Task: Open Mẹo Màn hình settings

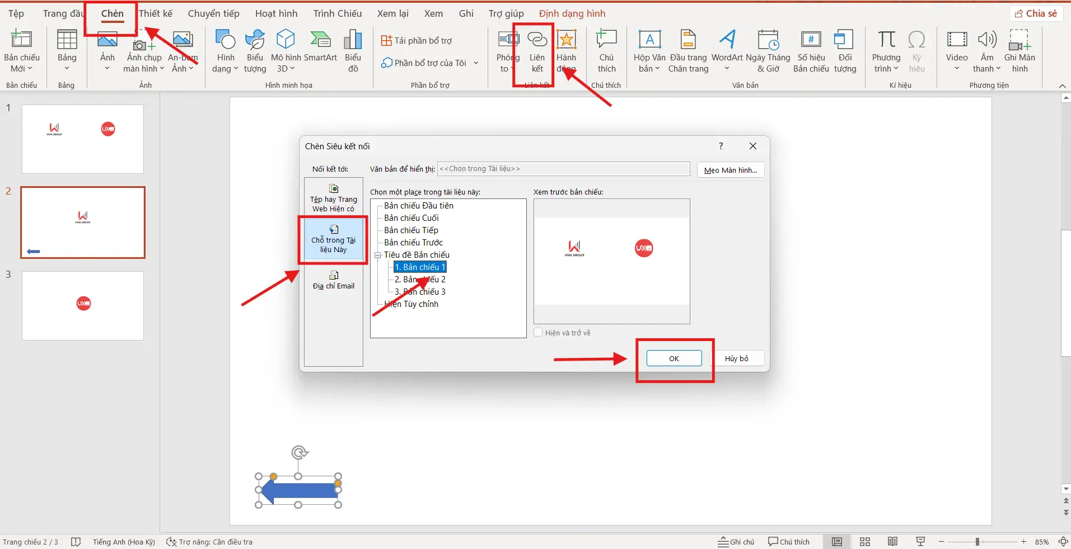Action: pos(730,169)
